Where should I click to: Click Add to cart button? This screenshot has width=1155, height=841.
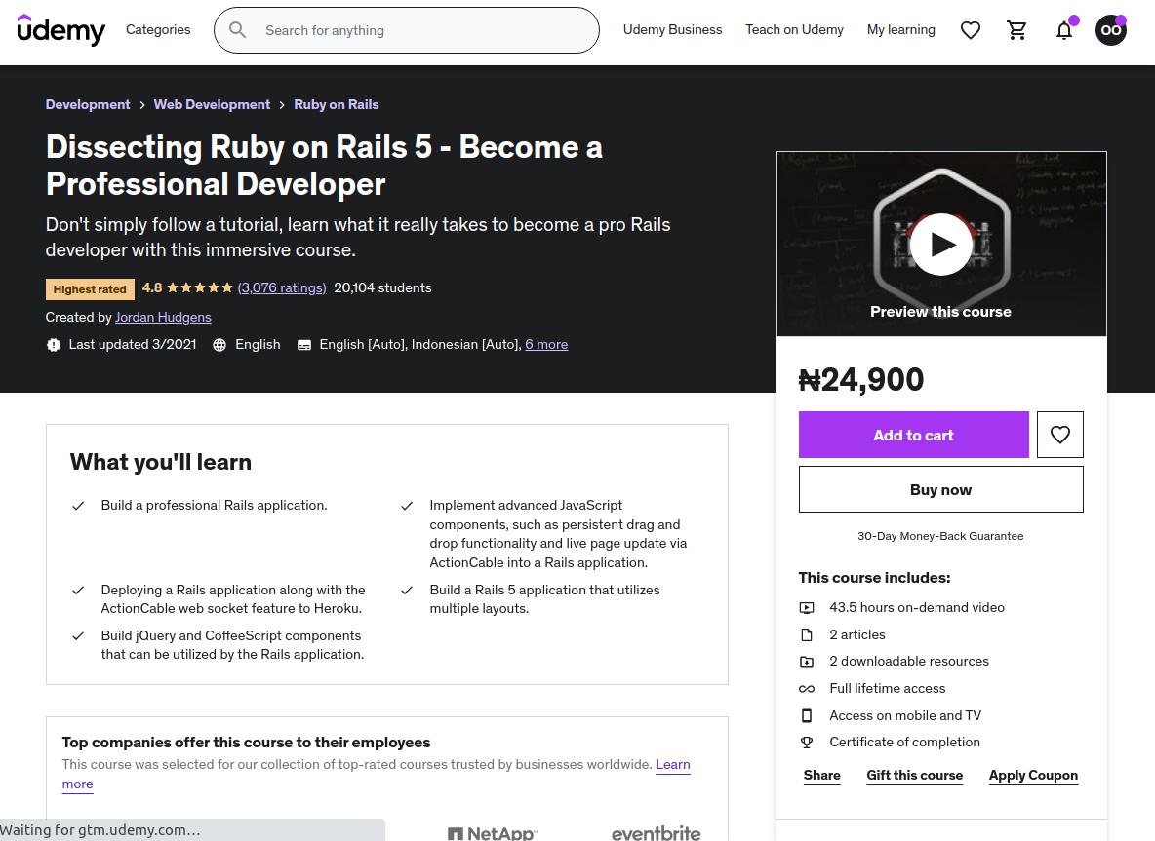(913, 435)
